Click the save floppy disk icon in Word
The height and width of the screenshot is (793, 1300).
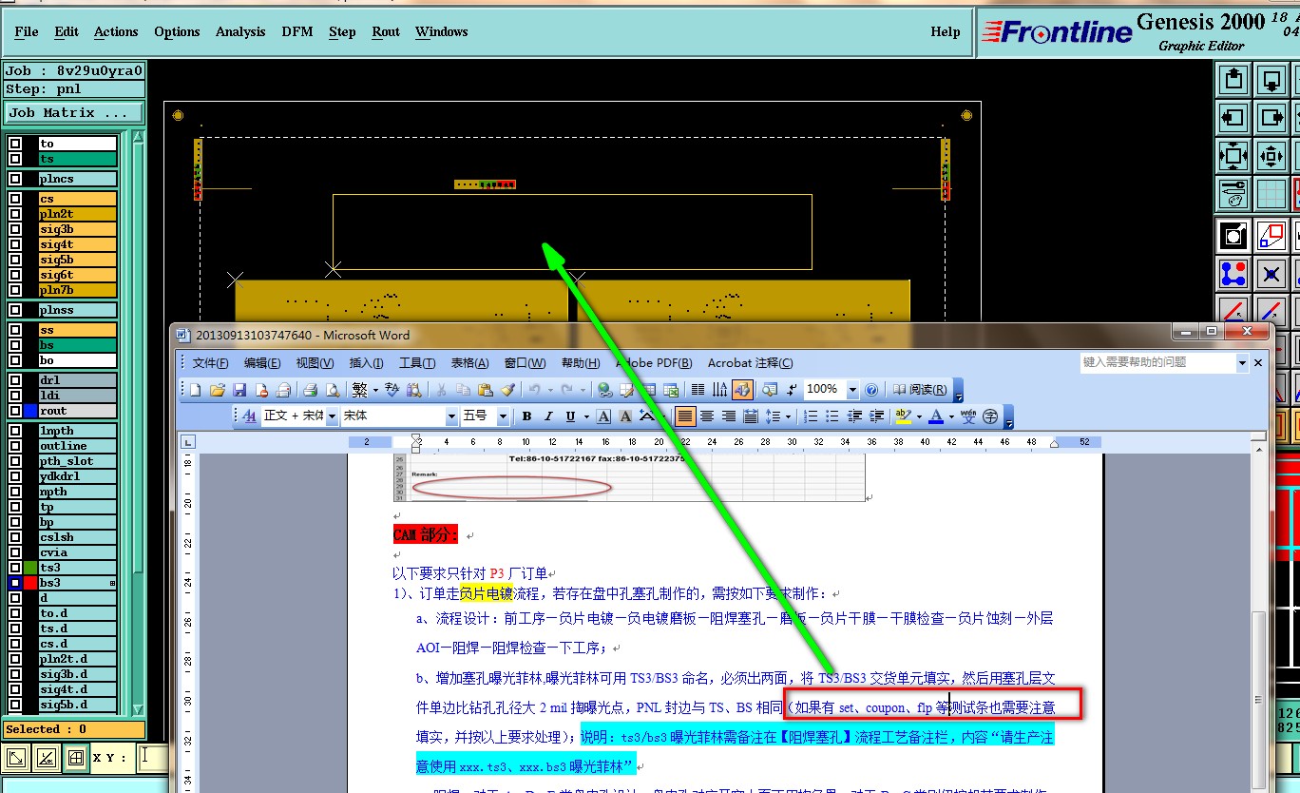click(239, 390)
